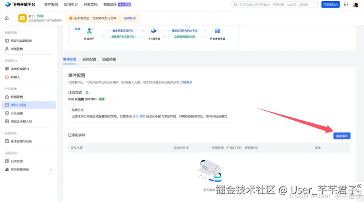The image size is (364, 202).
Task: Open the 应用中心 menu
Action: [x=71, y=4]
